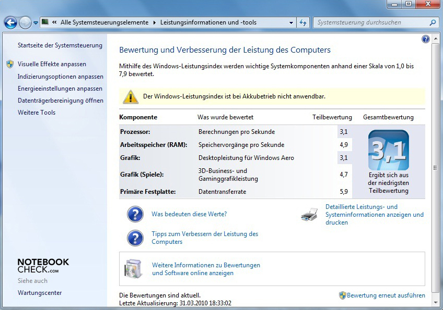This screenshot has height=310, width=443.
Task: Open 'Indizierungsoptionen anpassen'
Action: pyautogui.click(x=61, y=77)
